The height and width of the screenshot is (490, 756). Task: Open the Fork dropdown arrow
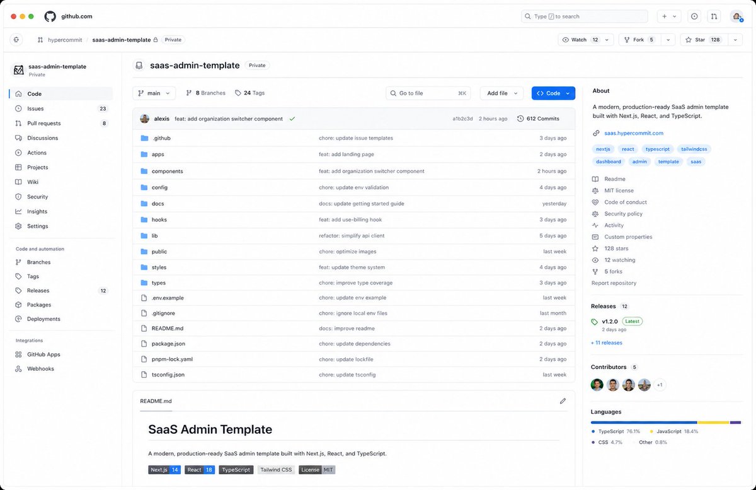(x=668, y=40)
